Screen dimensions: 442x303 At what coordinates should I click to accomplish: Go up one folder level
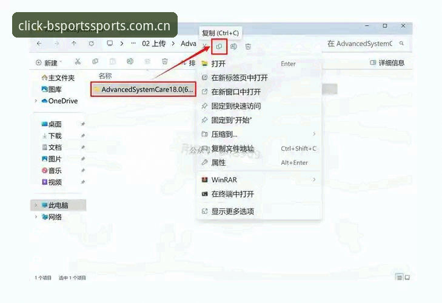[x=74, y=44]
